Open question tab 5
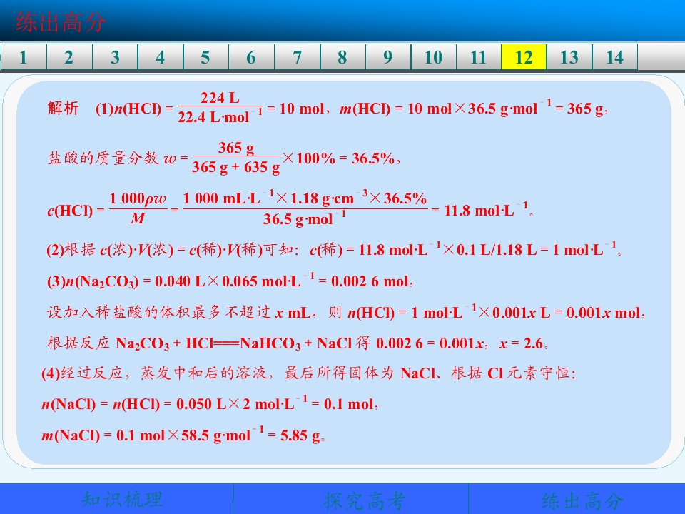This screenshot has width=685, height=514. [205, 57]
